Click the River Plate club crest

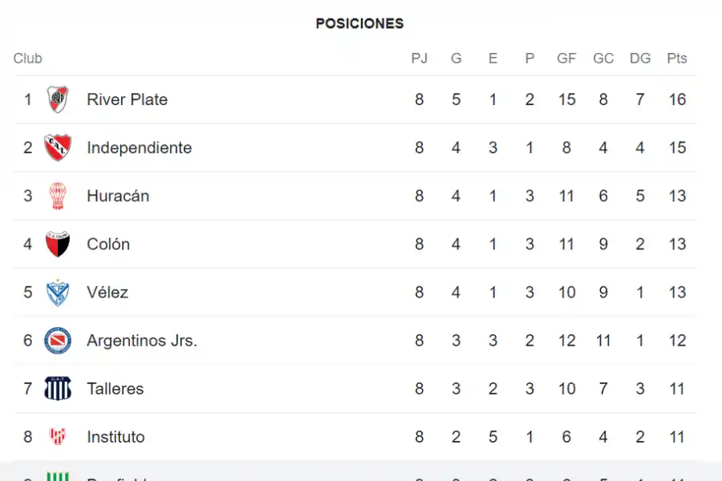[x=58, y=99]
